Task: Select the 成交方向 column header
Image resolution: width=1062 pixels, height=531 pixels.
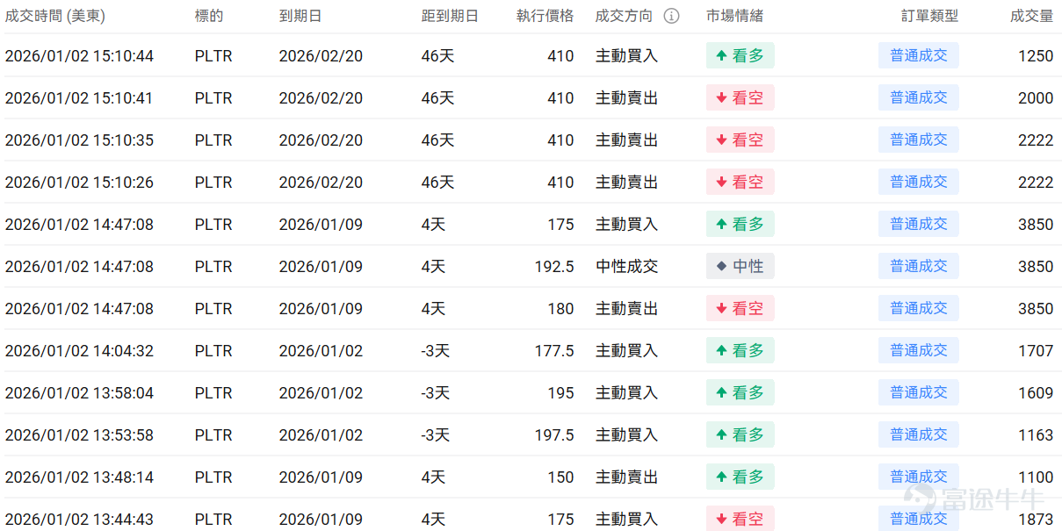Action: point(624,16)
